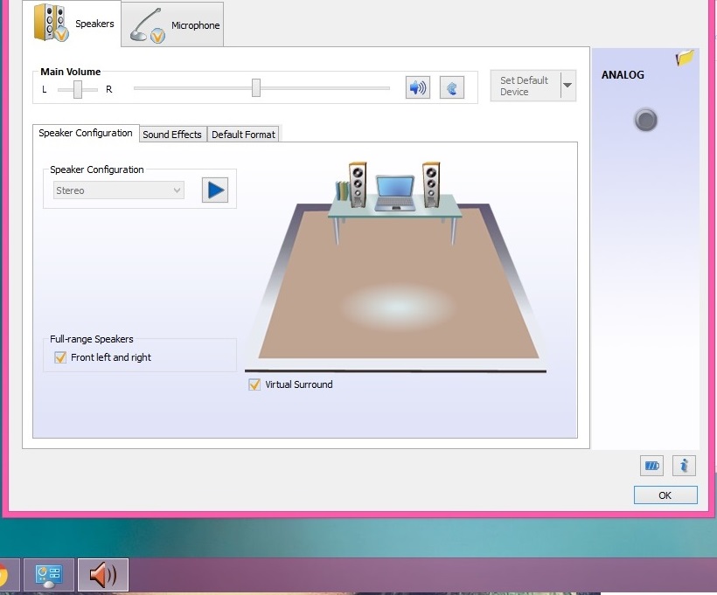Click the audio enhancement icon beside the mute button
The height and width of the screenshot is (595, 717).
tap(451, 87)
